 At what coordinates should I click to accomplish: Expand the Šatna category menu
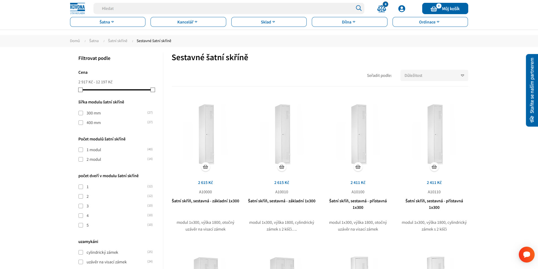108,22
